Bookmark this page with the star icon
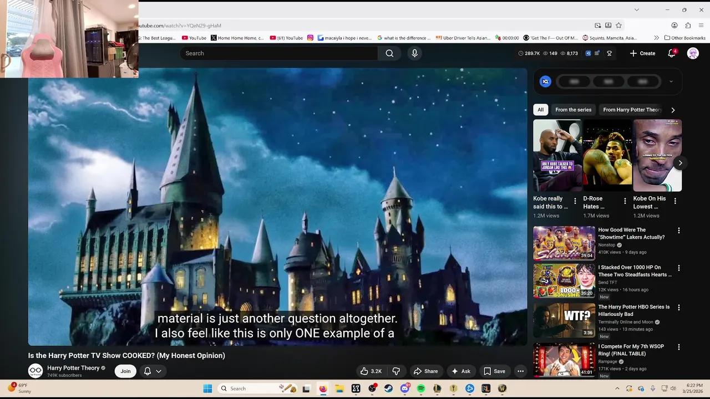 (x=618, y=25)
